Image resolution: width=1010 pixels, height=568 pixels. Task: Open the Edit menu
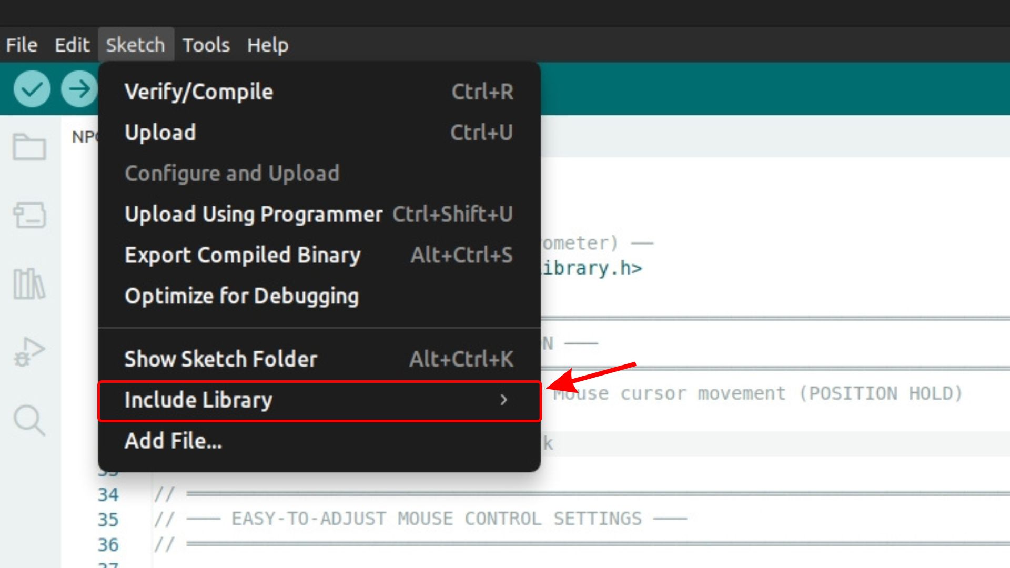(72, 45)
